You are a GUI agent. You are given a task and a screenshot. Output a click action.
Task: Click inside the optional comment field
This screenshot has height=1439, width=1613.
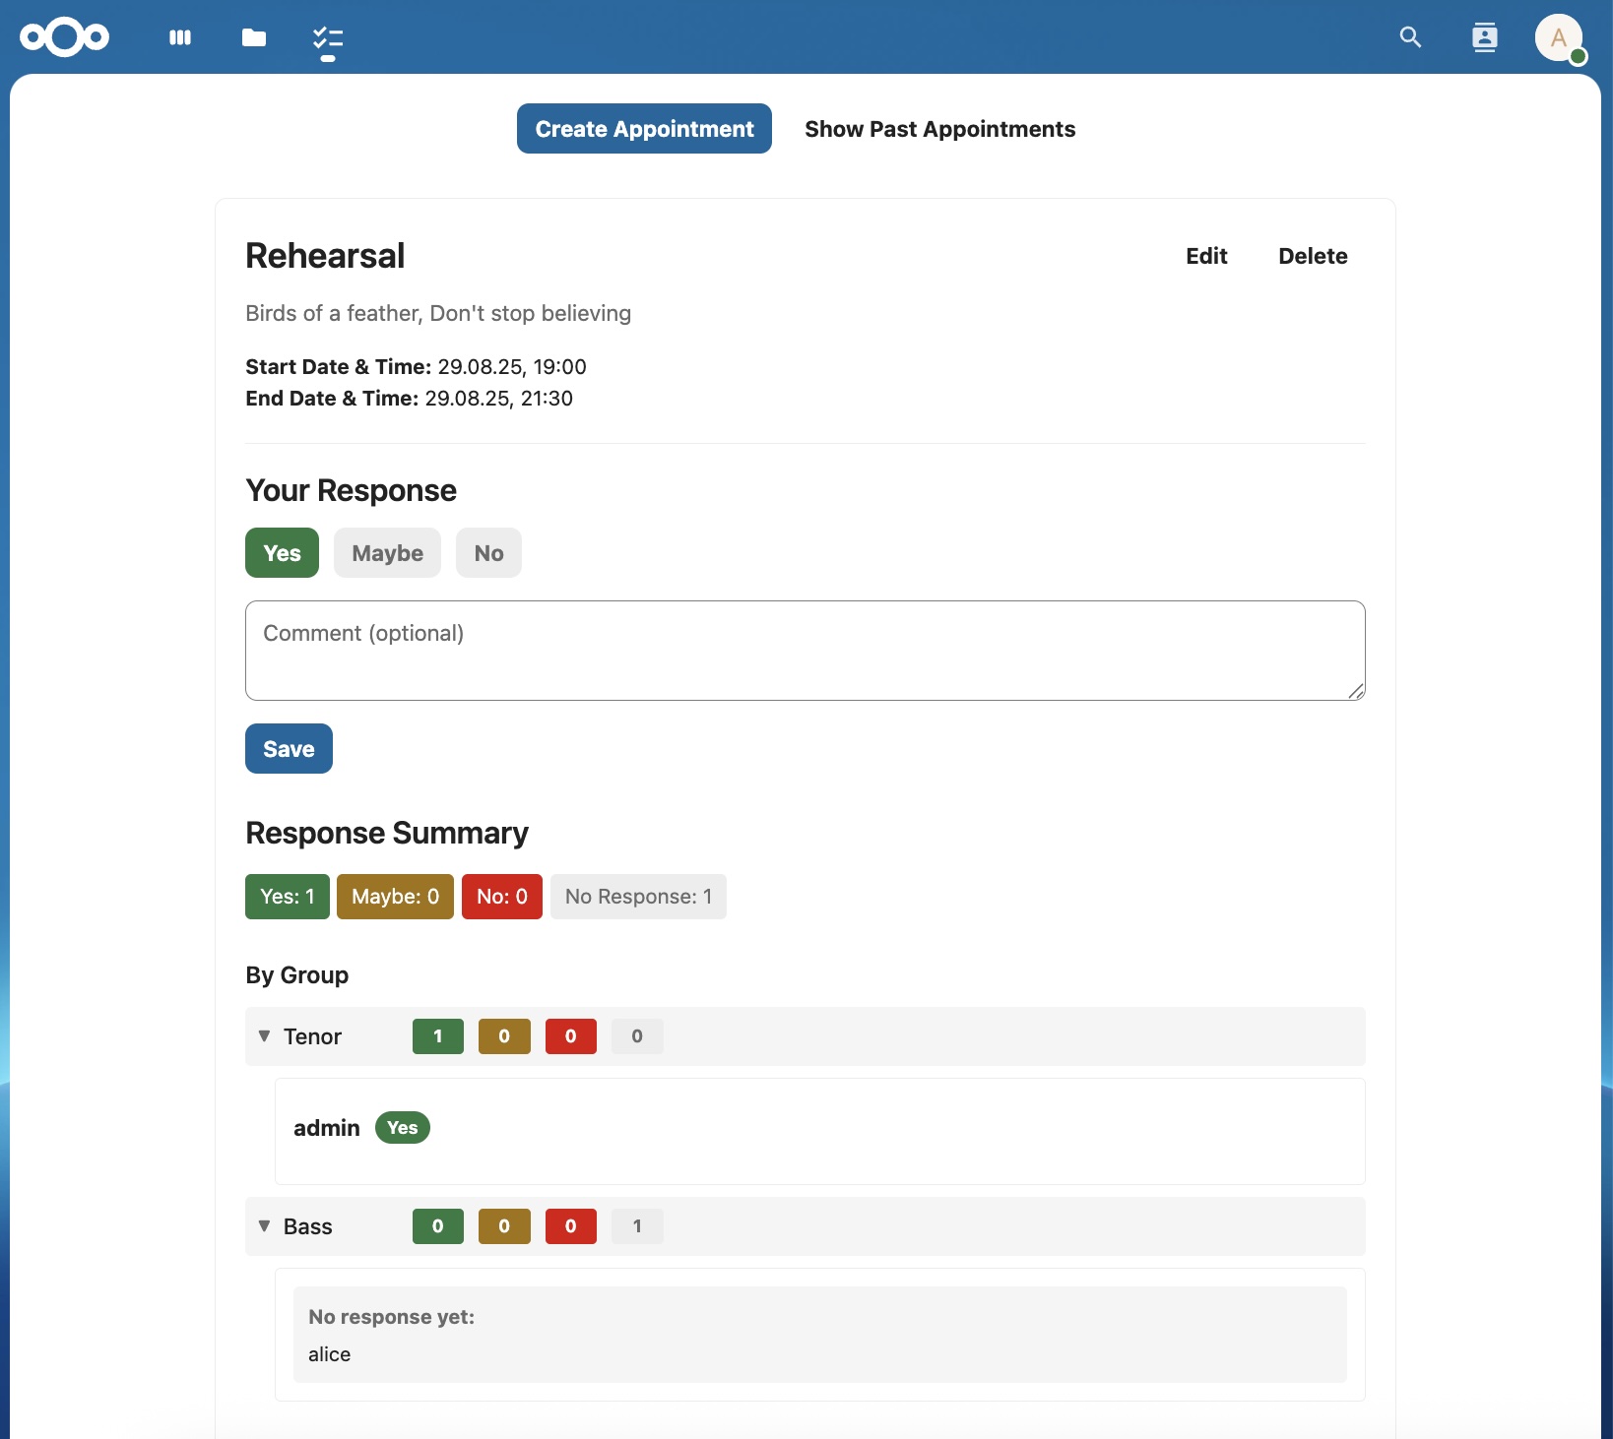tap(805, 650)
